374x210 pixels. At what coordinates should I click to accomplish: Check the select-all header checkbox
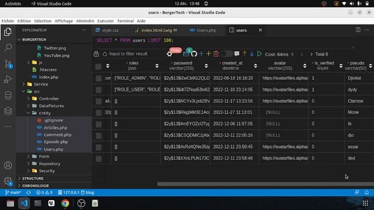pos(98,66)
